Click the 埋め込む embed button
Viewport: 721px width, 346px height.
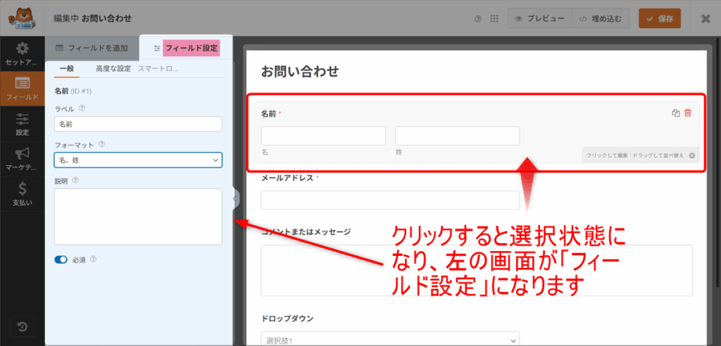point(601,19)
